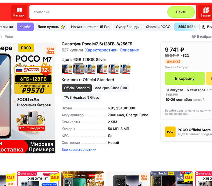The image size is (212, 186).
Task: Choose Official Standard kit option
Action: tap(77, 88)
